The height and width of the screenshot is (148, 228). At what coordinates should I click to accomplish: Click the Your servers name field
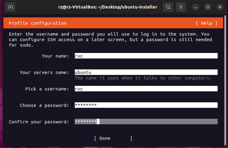(x=146, y=72)
